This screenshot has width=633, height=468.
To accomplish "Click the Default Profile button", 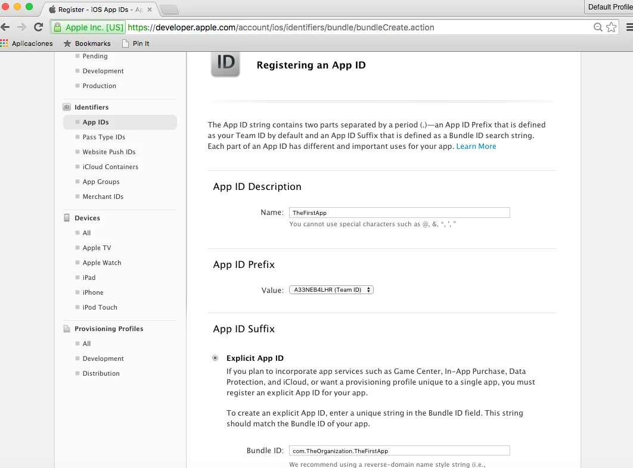I will [609, 7].
